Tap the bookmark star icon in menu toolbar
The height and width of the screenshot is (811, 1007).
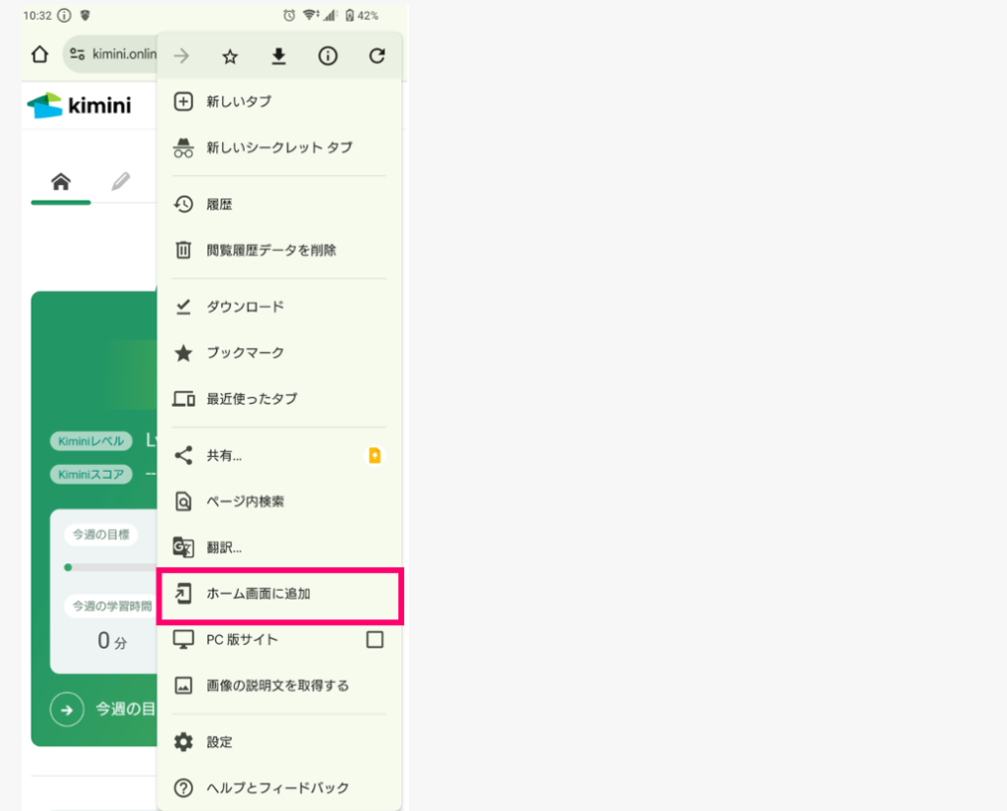(230, 56)
